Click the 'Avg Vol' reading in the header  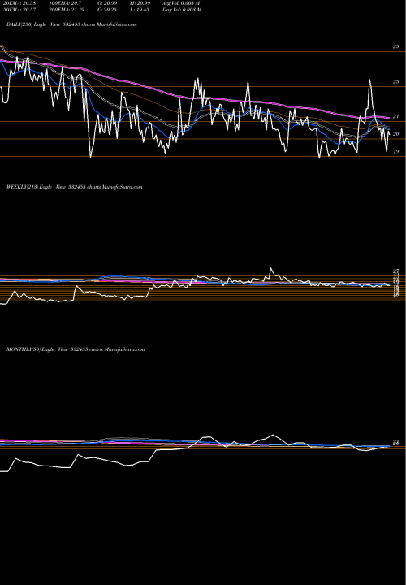181,3
